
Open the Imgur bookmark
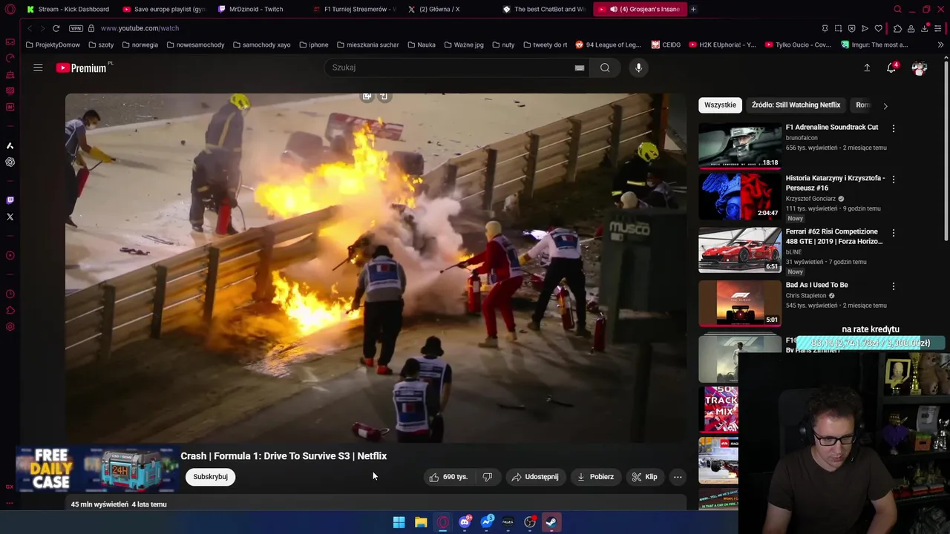pos(874,44)
